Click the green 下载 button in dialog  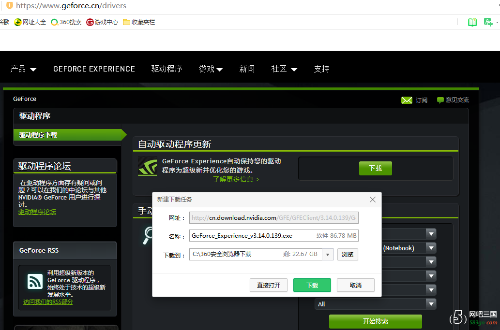[312, 285]
